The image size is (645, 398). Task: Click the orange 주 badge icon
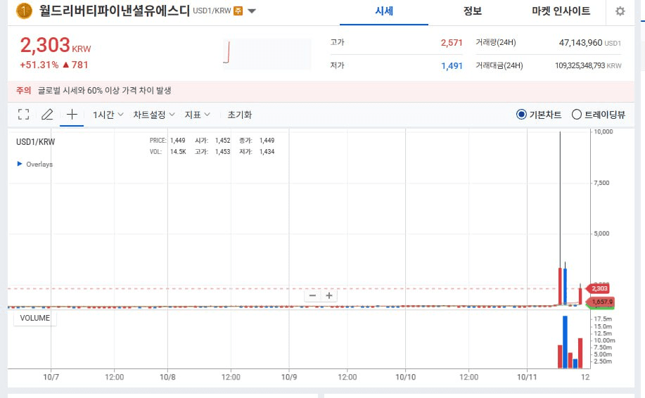pyautogui.click(x=238, y=11)
